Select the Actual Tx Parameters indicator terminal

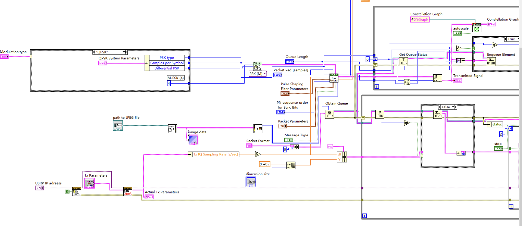(149, 197)
